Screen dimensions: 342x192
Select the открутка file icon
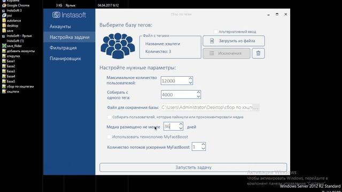[4, 56]
